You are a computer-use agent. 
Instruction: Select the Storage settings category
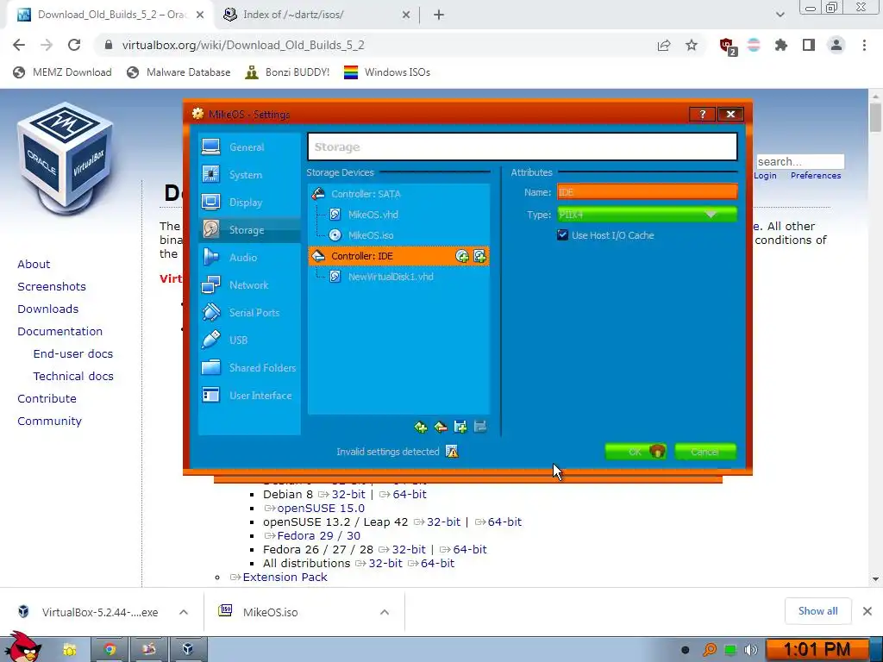[x=249, y=229]
